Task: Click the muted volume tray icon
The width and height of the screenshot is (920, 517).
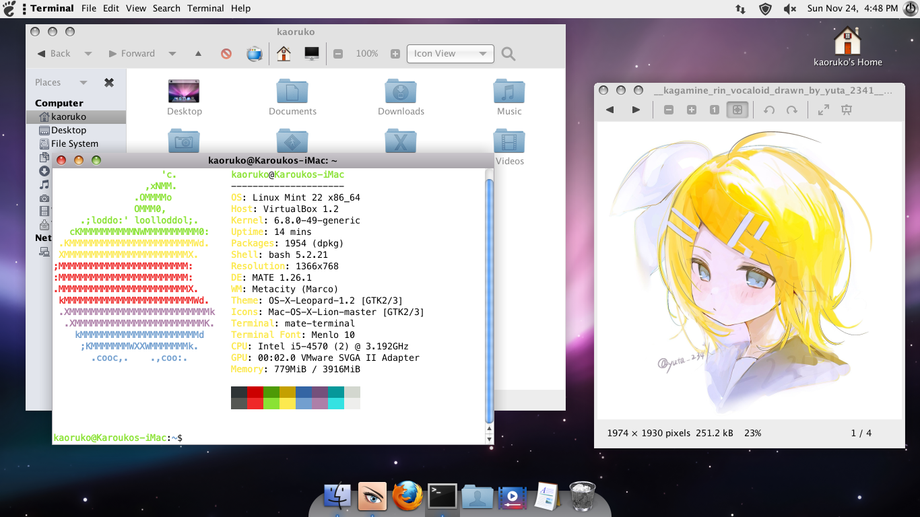Action: point(790,9)
